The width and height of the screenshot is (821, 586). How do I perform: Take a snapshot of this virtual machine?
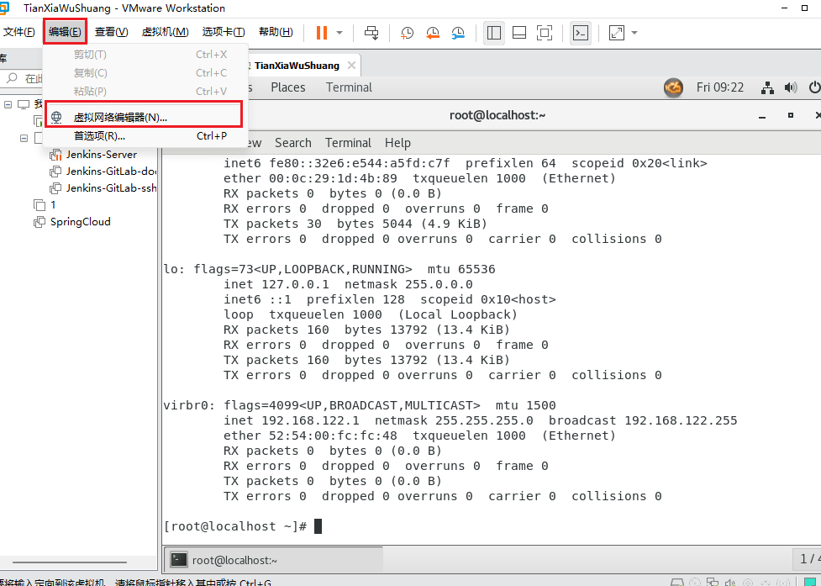pos(407,33)
